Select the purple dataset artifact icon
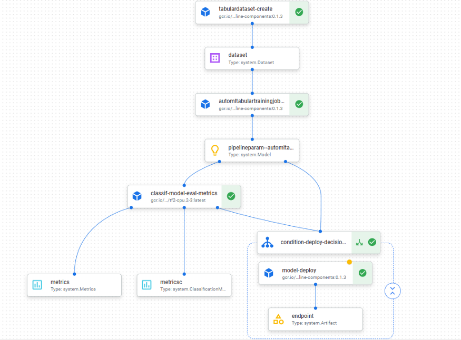 [x=214, y=58]
